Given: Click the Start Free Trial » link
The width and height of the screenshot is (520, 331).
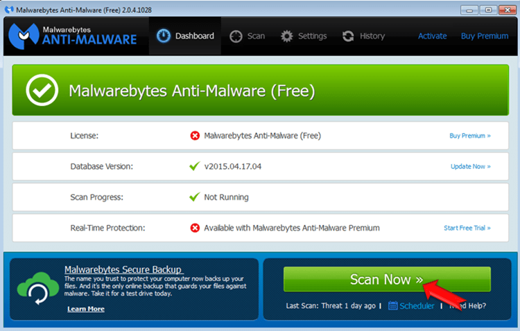Looking at the screenshot, I should tap(467, 228).
